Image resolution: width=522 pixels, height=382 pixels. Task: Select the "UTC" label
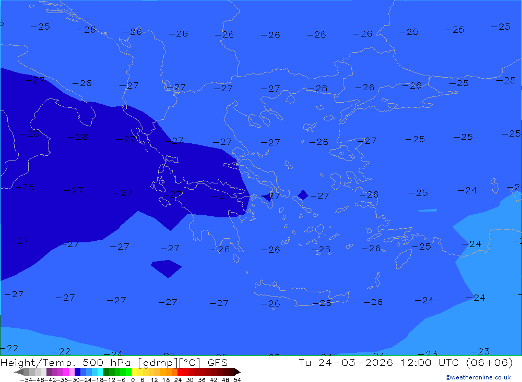pyautogui.click(x=449, y=363)
